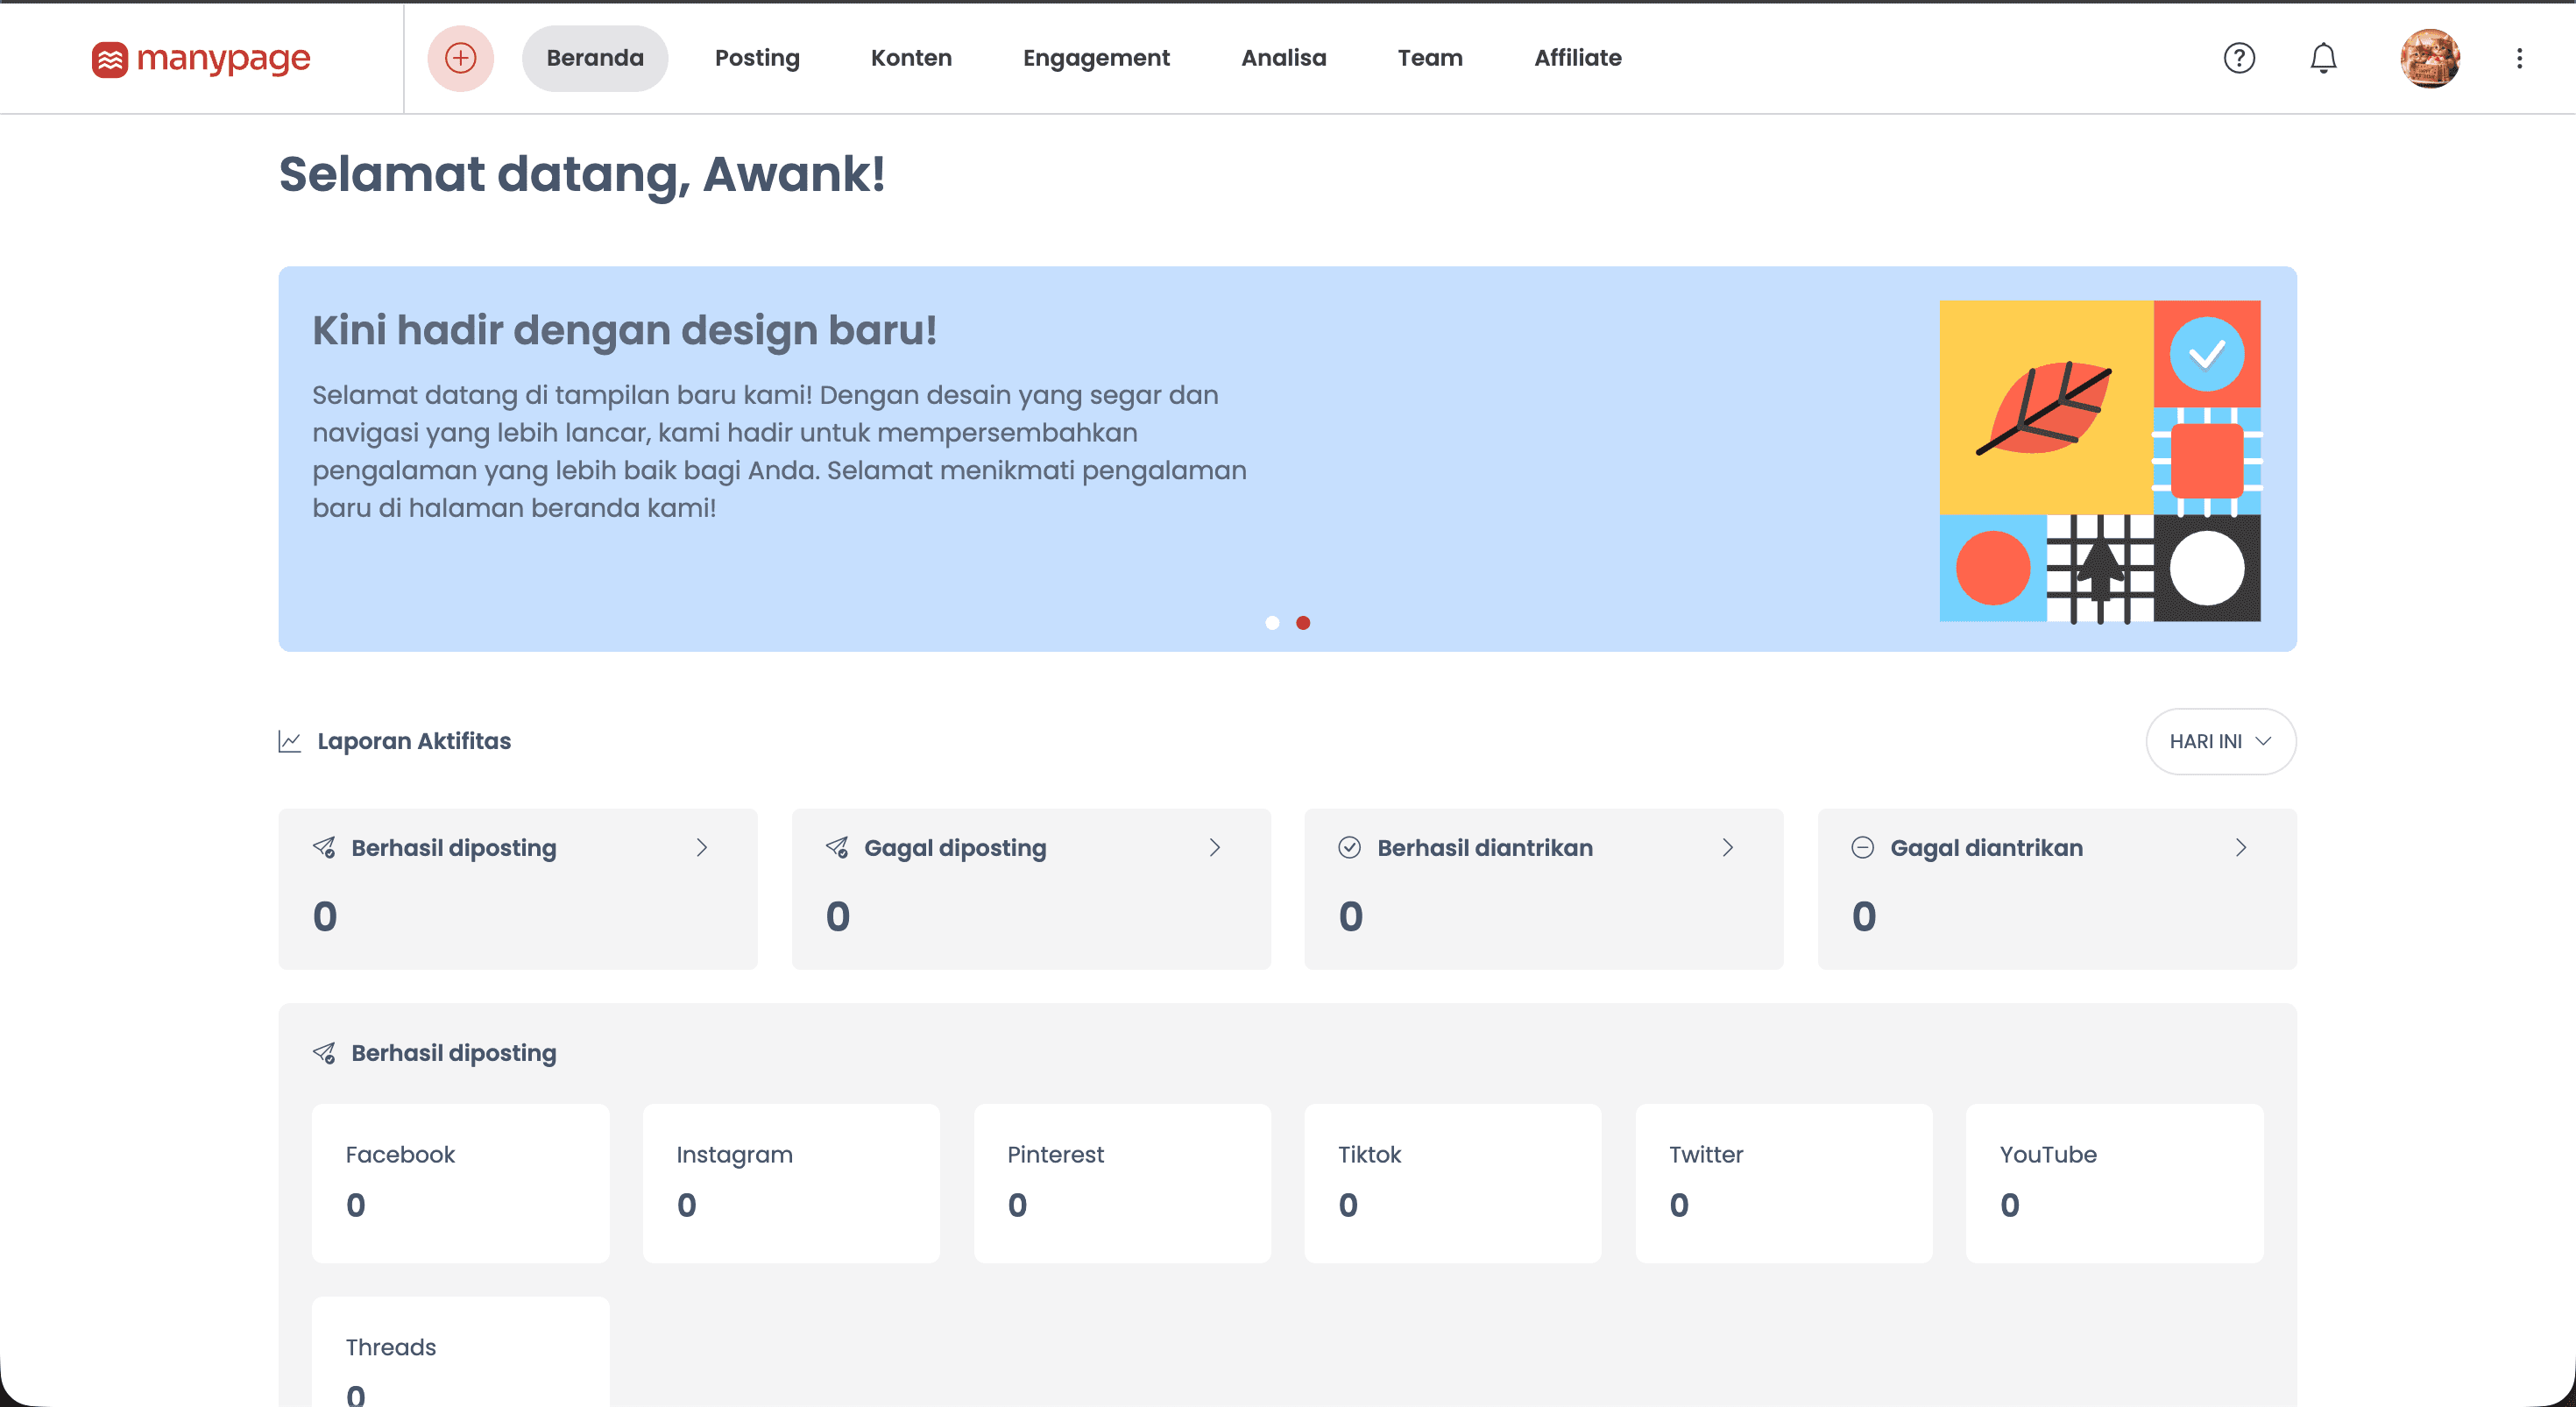Click the Berhasil diposting card send icon

[324, 848]
